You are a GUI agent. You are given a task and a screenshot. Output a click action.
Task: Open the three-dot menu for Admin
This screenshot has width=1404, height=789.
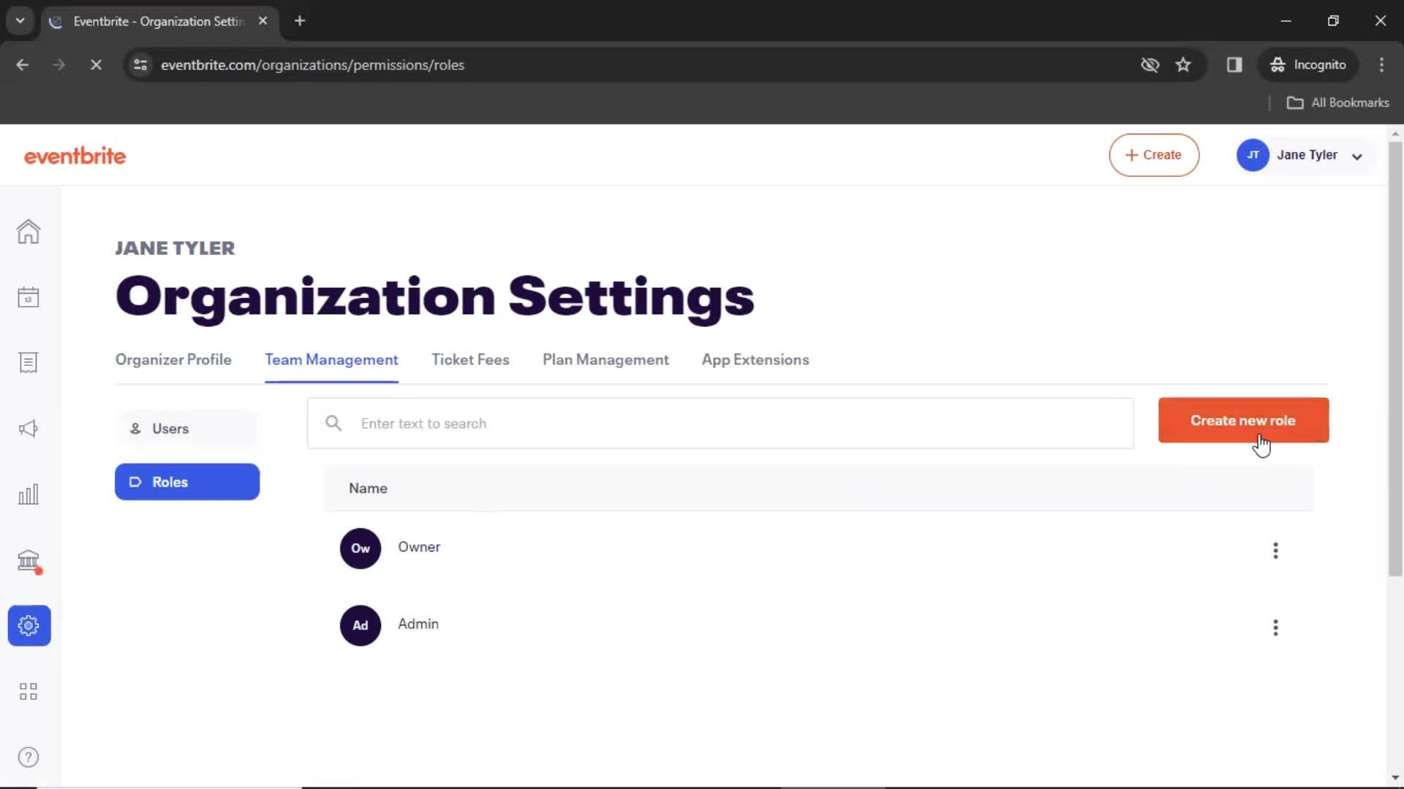[1275, 628]
